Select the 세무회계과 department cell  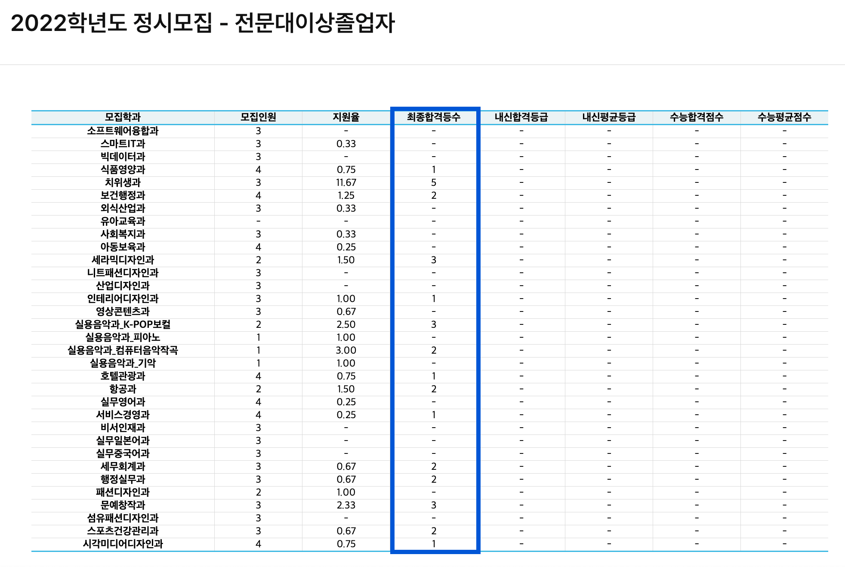coord(123,466)
